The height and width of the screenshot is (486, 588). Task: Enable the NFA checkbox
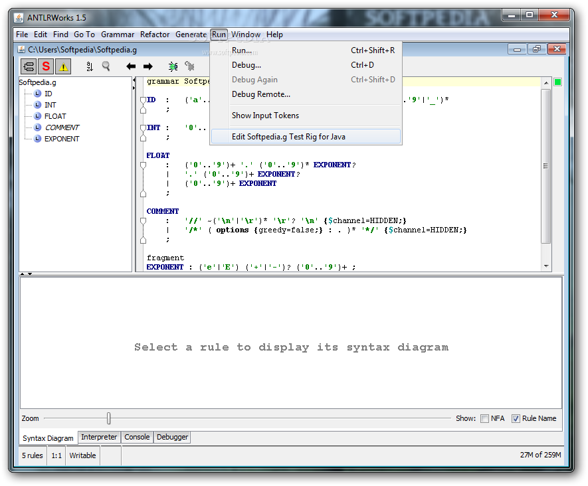[485, 418]
